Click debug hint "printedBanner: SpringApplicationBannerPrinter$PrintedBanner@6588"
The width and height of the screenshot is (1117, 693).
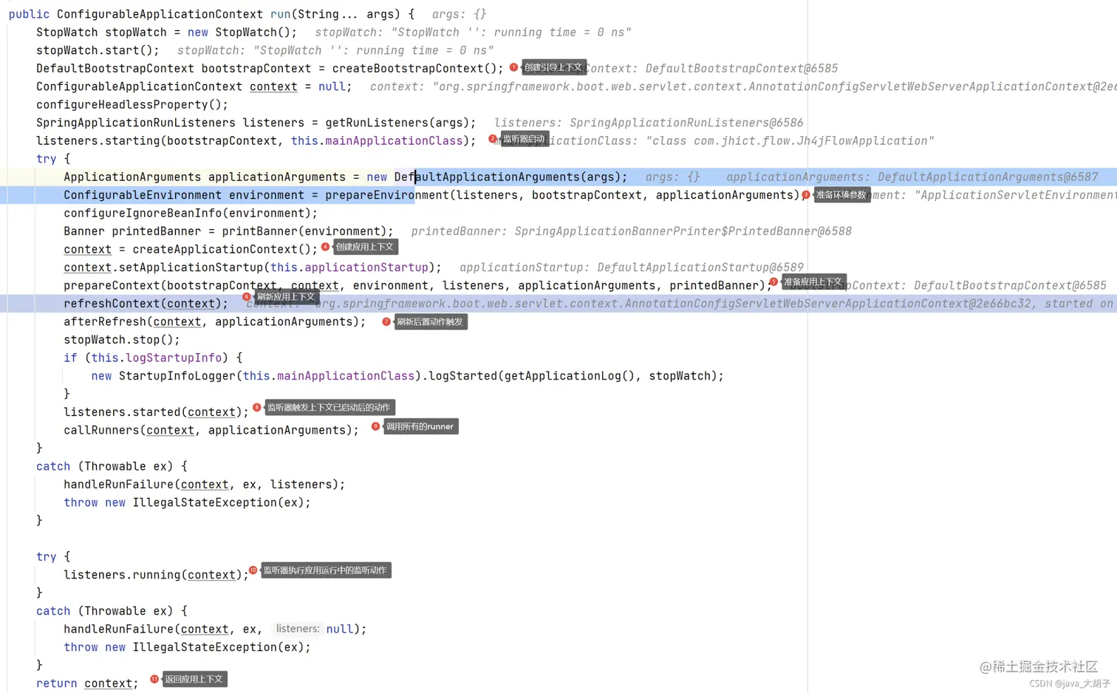coord(632,231)
